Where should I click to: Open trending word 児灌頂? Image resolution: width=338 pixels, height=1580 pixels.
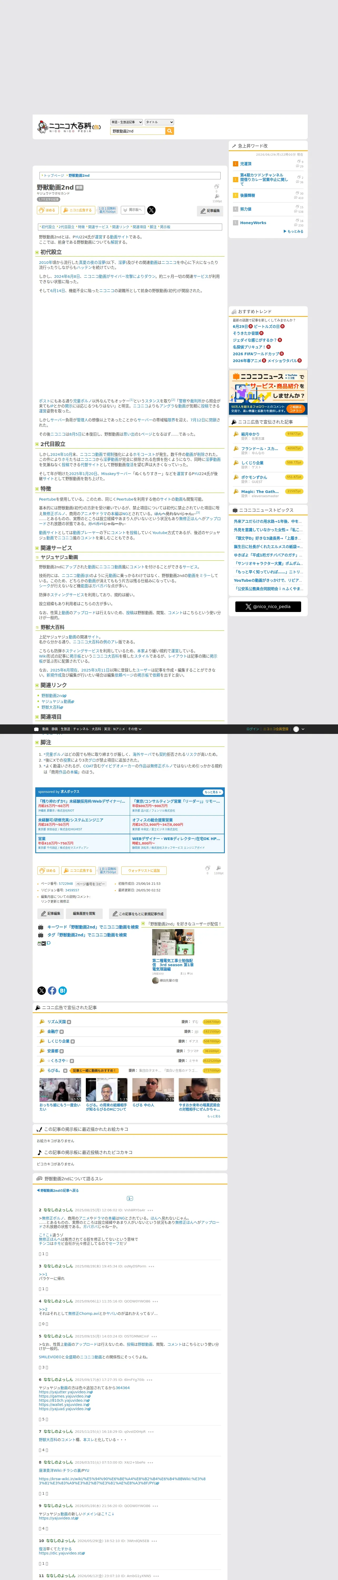point(245,164)
